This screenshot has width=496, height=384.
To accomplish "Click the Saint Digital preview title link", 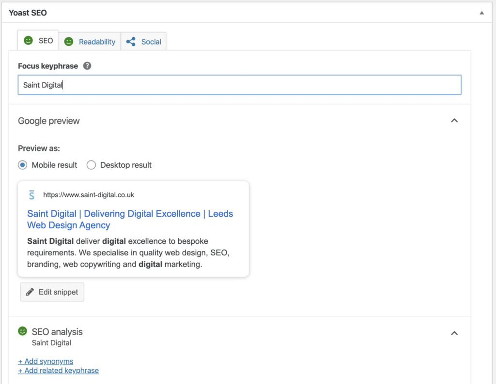I will point(130,220).
